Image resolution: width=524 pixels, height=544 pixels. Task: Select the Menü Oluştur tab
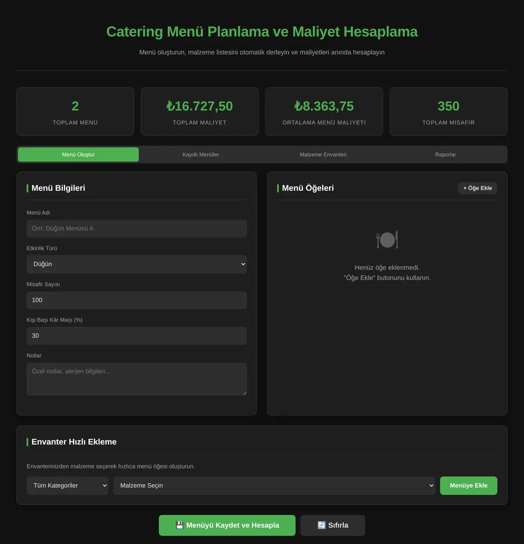pyautogui.click(x=78, y=155)
